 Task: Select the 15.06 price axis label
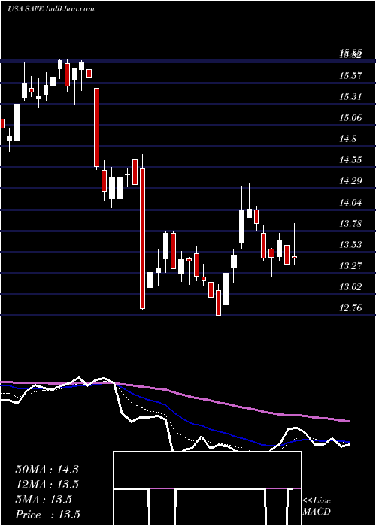point(350,118)
